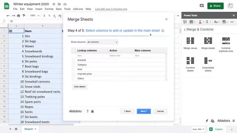Redo the last action
Viewport: 237px width, 133px height.
tap(13, 16)
